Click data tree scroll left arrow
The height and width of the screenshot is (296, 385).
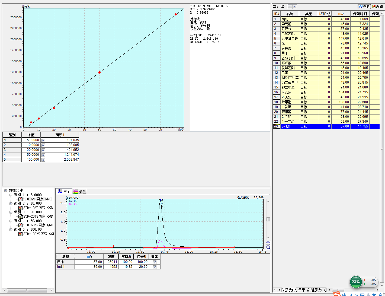4,290
